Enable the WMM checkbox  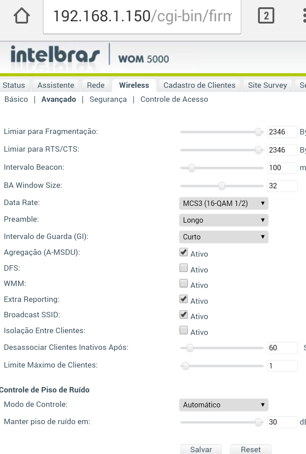pyautogui.click(x=183, y=283)
